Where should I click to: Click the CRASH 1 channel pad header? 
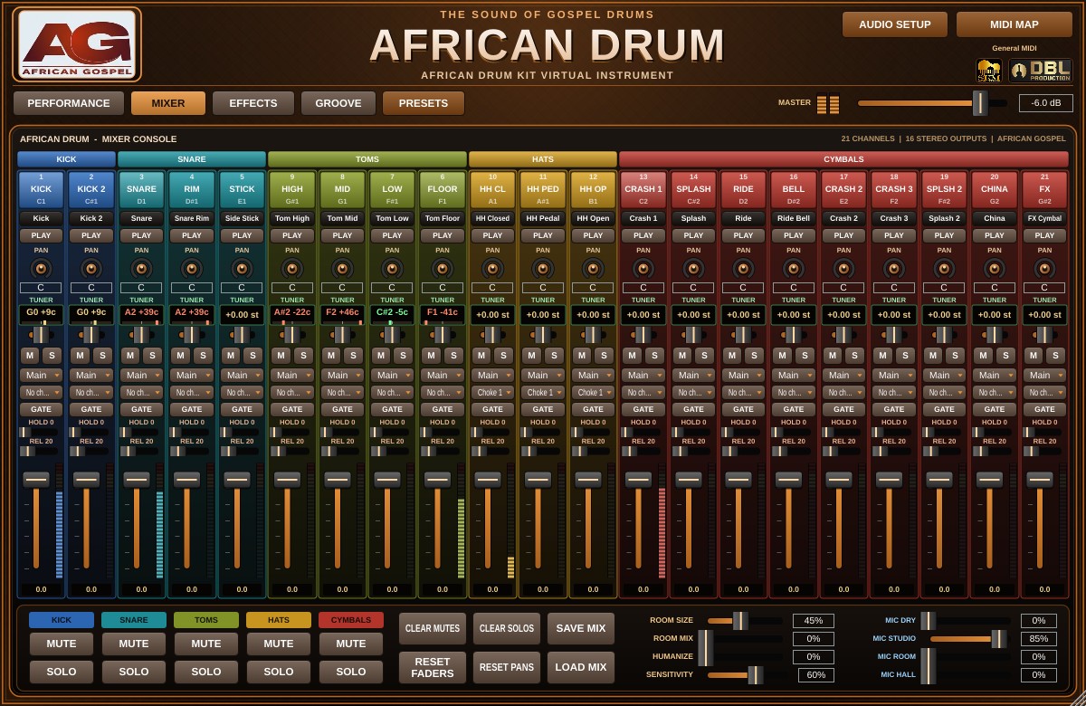click(643, 189)
